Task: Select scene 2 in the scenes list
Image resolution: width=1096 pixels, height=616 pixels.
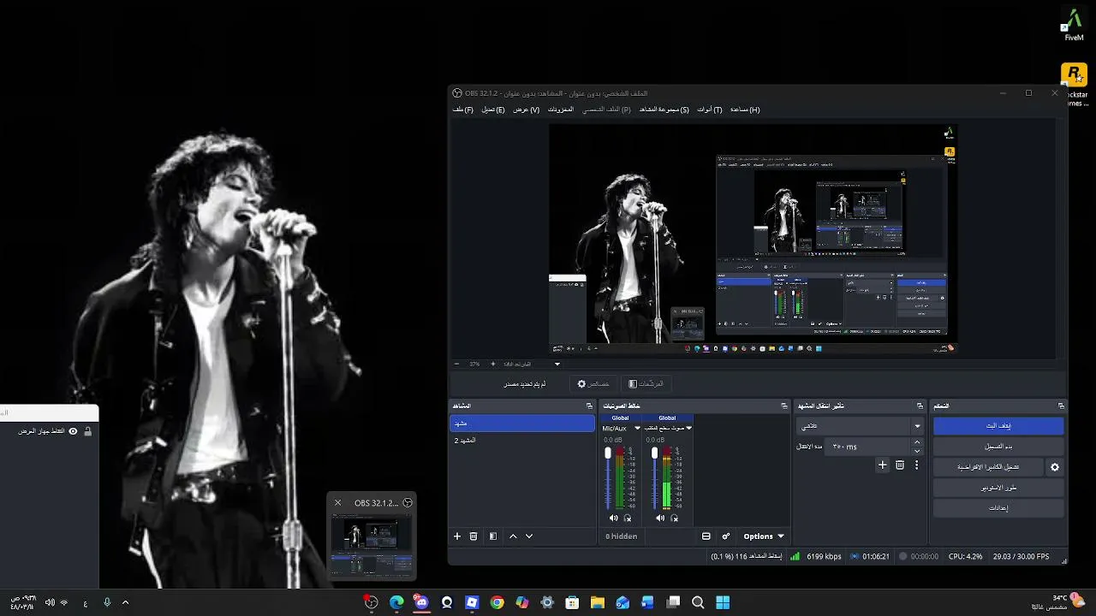Action: pyautogui.click(x=522, y=440)
